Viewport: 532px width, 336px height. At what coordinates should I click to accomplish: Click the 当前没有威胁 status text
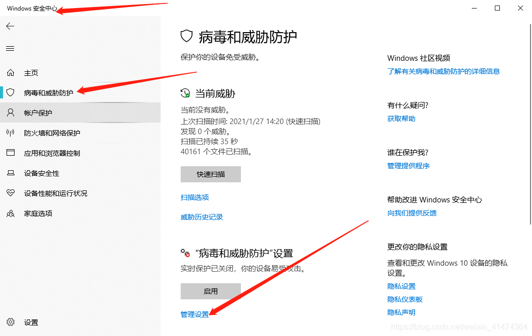pyautogui.click(x=205, y=110)
